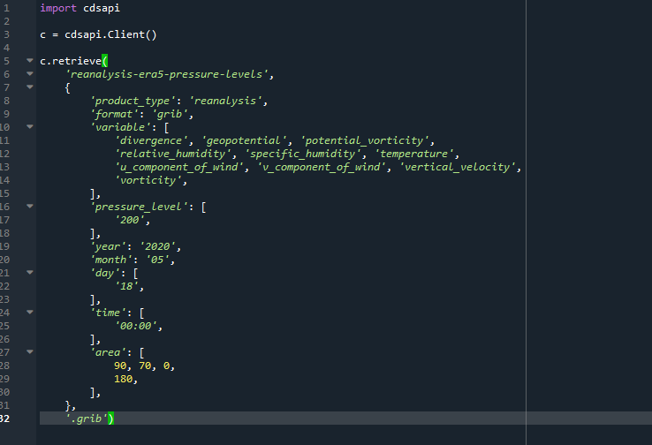
Task: Fold the 'area' list on line 27
Action: (29, 351)
